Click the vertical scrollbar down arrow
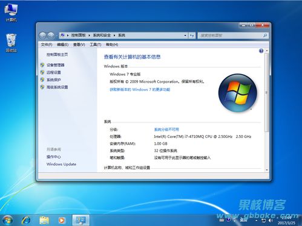302x226 pixels. click(x=267, y=170)
